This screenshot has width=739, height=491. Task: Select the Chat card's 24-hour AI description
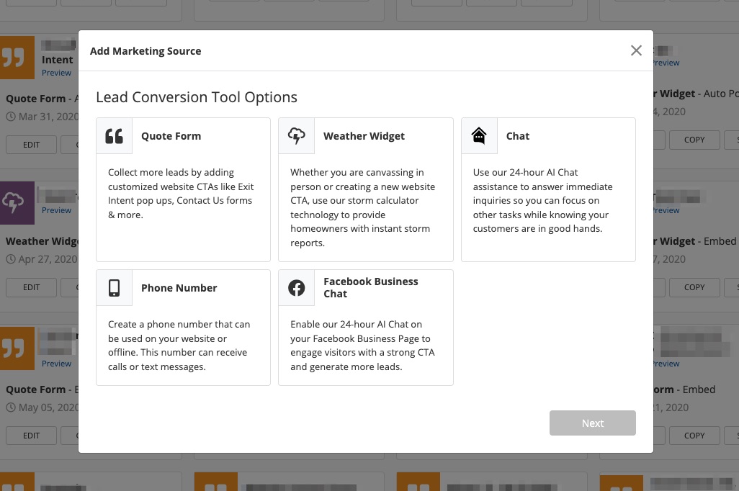coord(542,201)
